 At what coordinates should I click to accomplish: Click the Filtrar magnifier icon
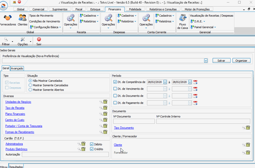6,39
